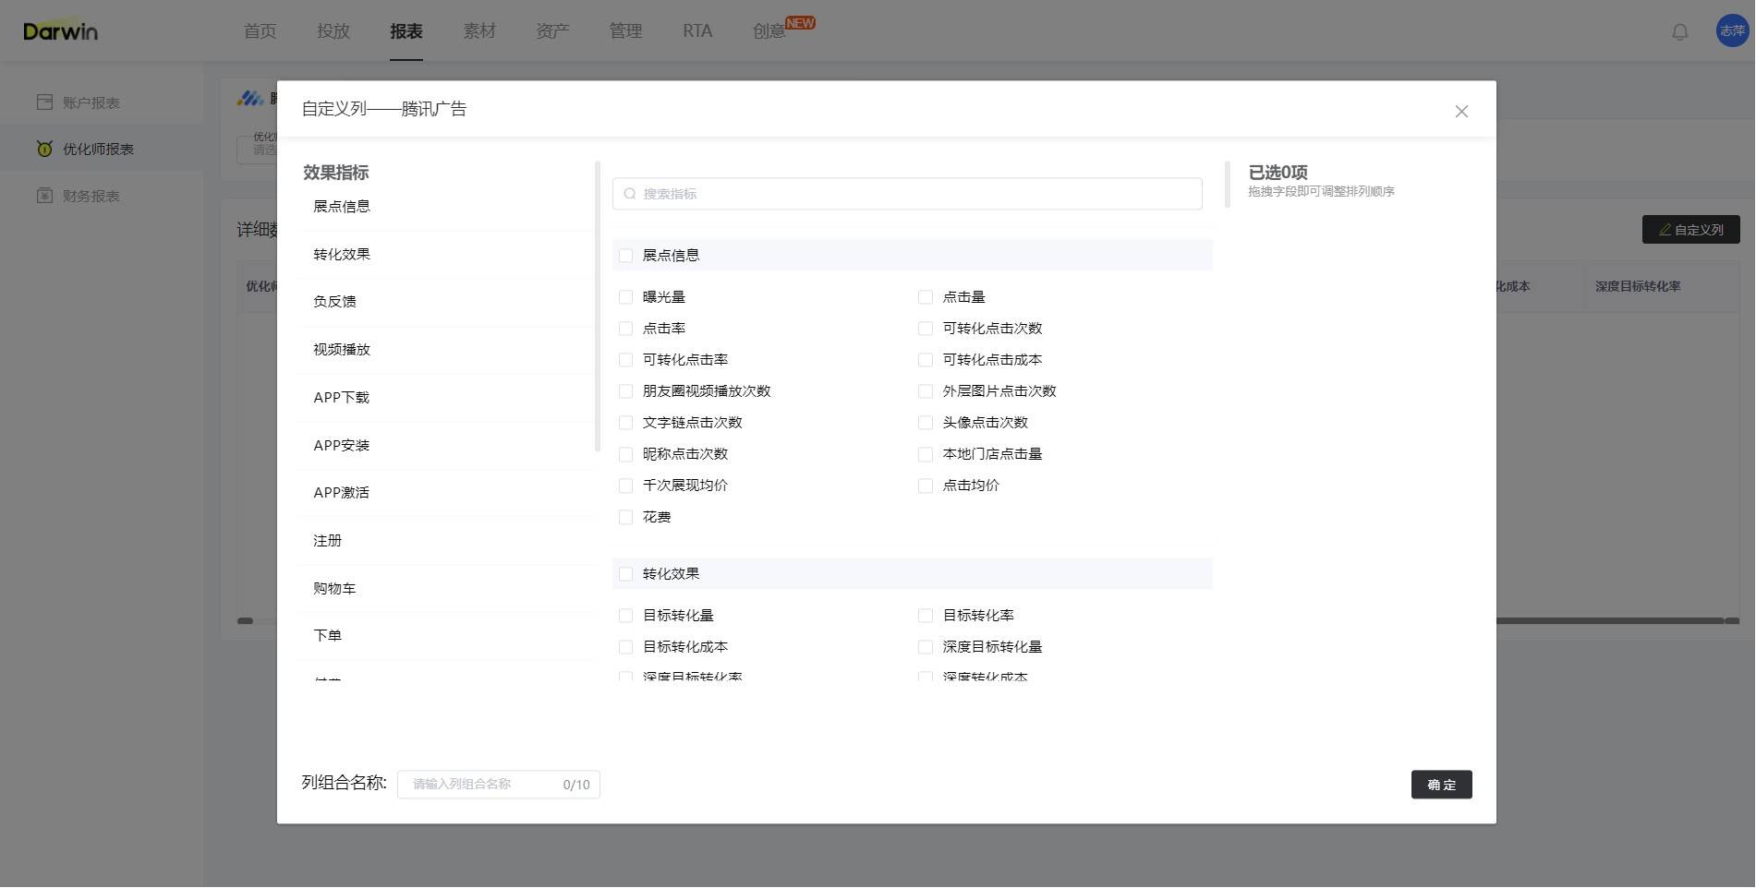1756x888 pixels.
Task: Select the 账户报表 sidebar icon
Action: tap(44, 102)
